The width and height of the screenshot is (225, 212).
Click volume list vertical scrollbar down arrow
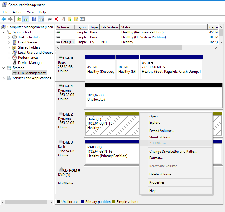(221, 43)
